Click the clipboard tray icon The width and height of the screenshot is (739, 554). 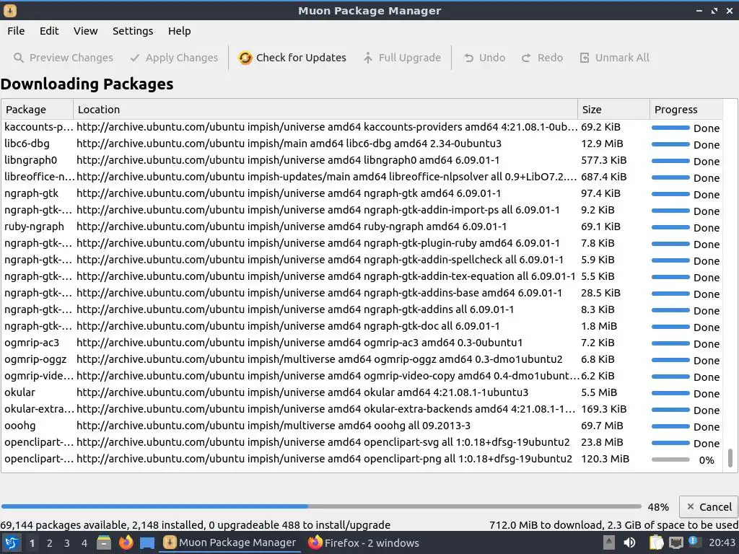(656, 542)
